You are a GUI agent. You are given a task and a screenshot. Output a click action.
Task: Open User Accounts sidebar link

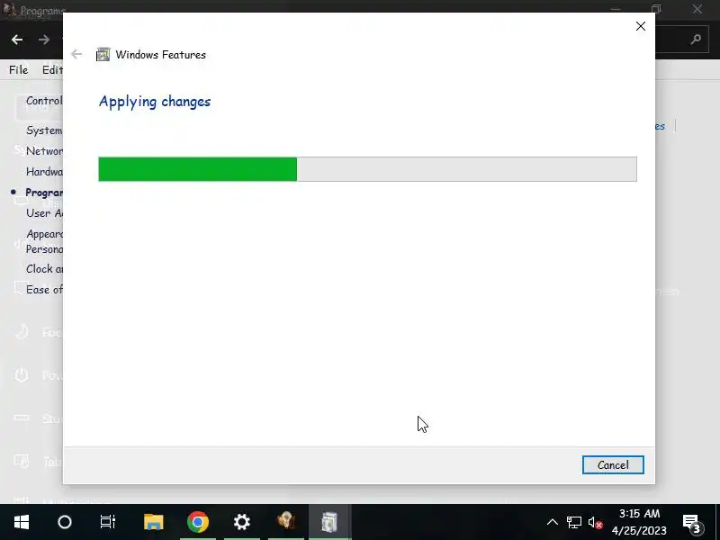click(x=44, y=213)
